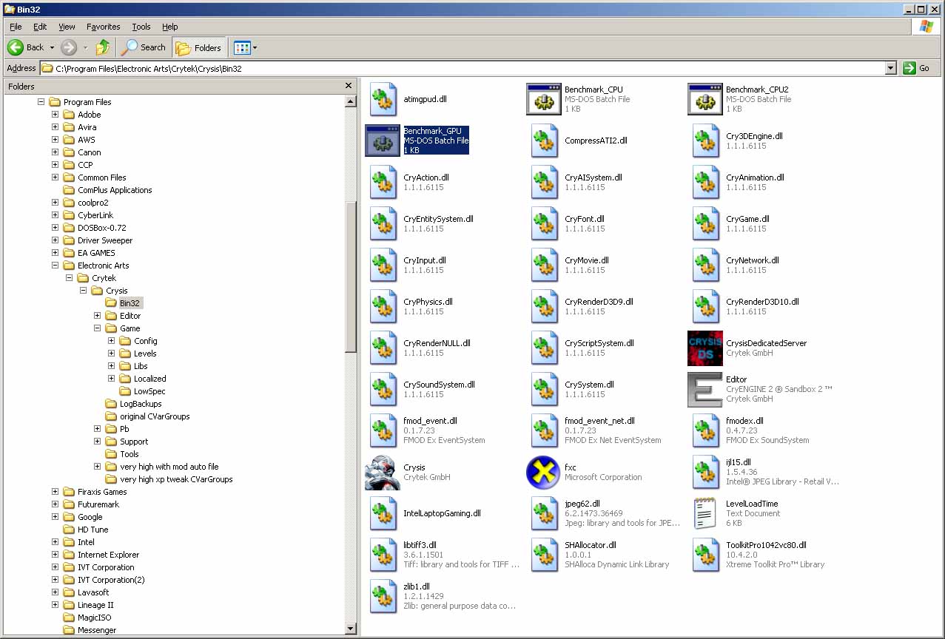Open the Benchmark_CPU batch file icon
Screen dimensions: 945x639
point(544,99)
